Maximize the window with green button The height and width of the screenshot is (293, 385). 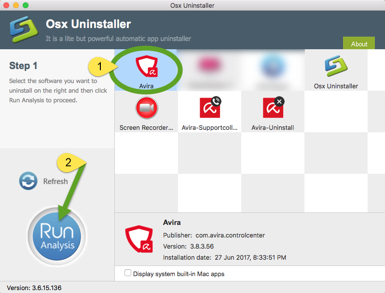26,5
